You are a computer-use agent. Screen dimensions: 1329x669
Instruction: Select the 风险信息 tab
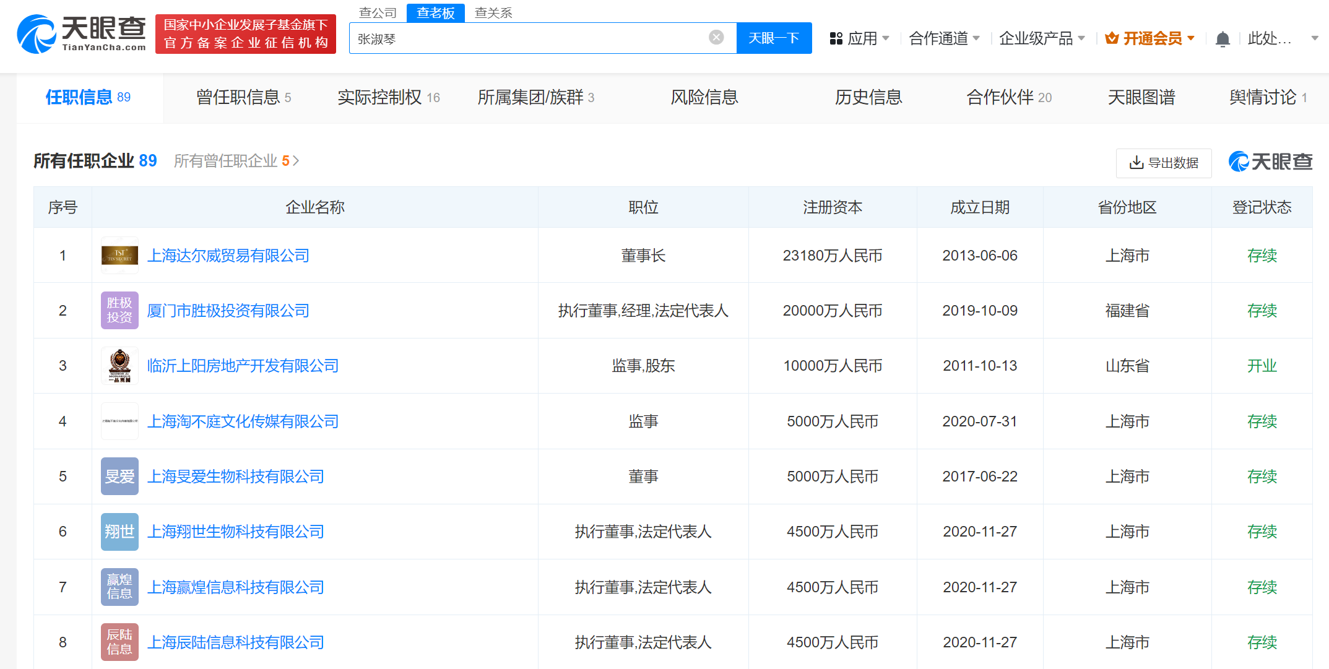coord(704,97)
